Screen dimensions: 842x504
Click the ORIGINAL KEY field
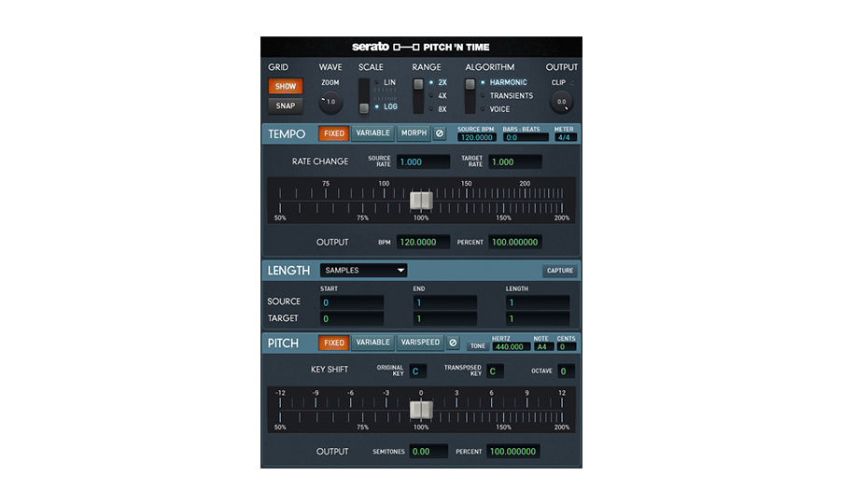tap(418, 371)
